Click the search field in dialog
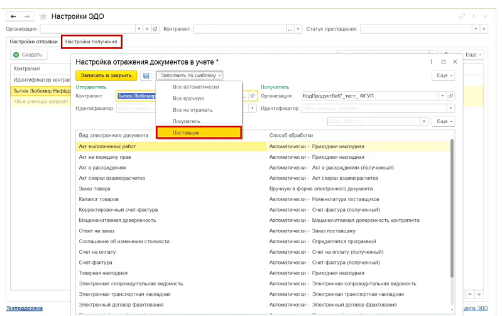 (x=374, y=121)
